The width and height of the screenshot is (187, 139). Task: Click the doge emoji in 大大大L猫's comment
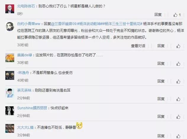79,125
